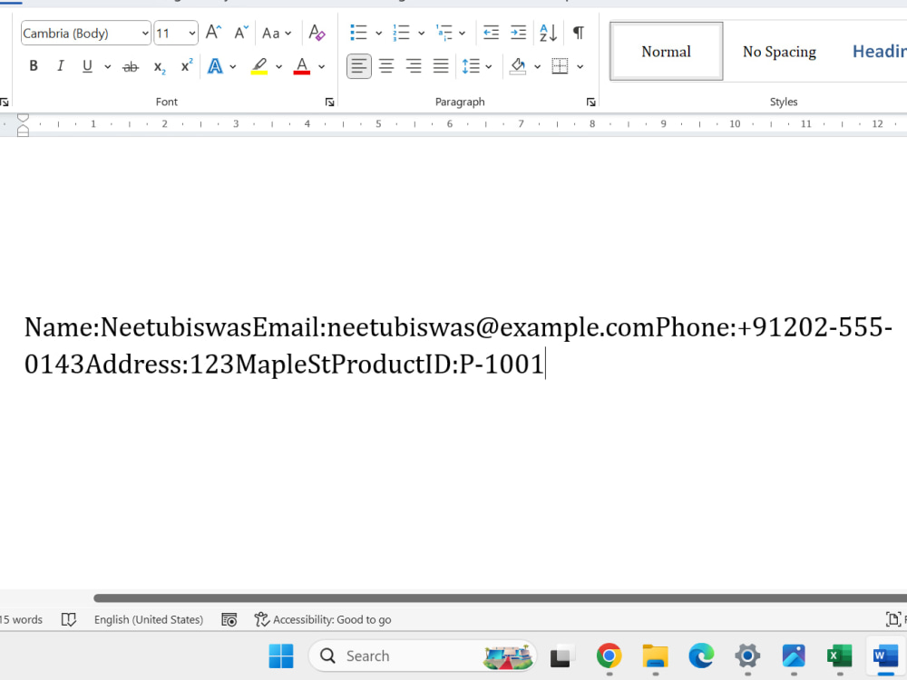
Task: Click word count in status bar
Action: (21, 620)
